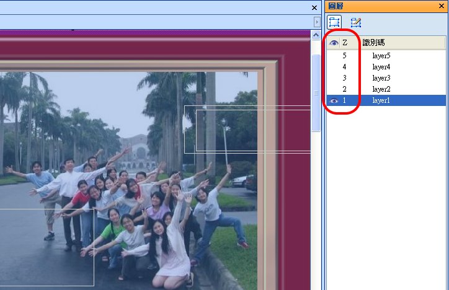The width and height of the screenshot is (449, 290).
Task: Select layer2 in the layers list
Action: (x=381, y=89)
